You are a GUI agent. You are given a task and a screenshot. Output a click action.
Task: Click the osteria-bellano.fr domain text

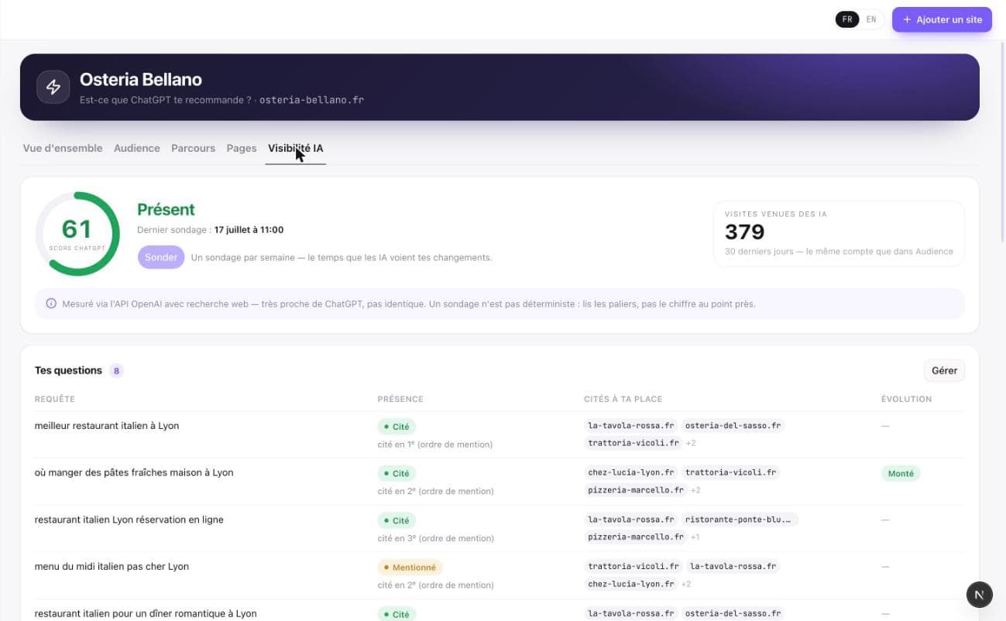tap(311, 100)
